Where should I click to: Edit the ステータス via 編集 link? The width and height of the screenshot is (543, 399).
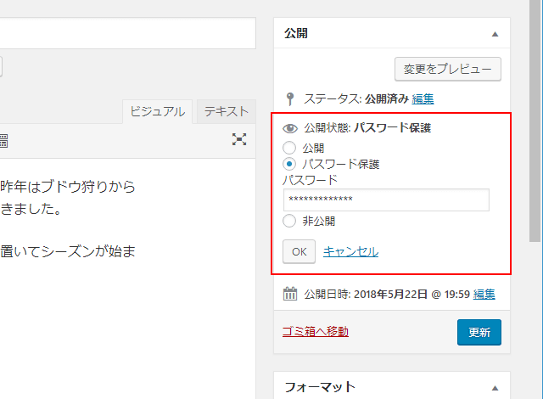coord(423,99)
